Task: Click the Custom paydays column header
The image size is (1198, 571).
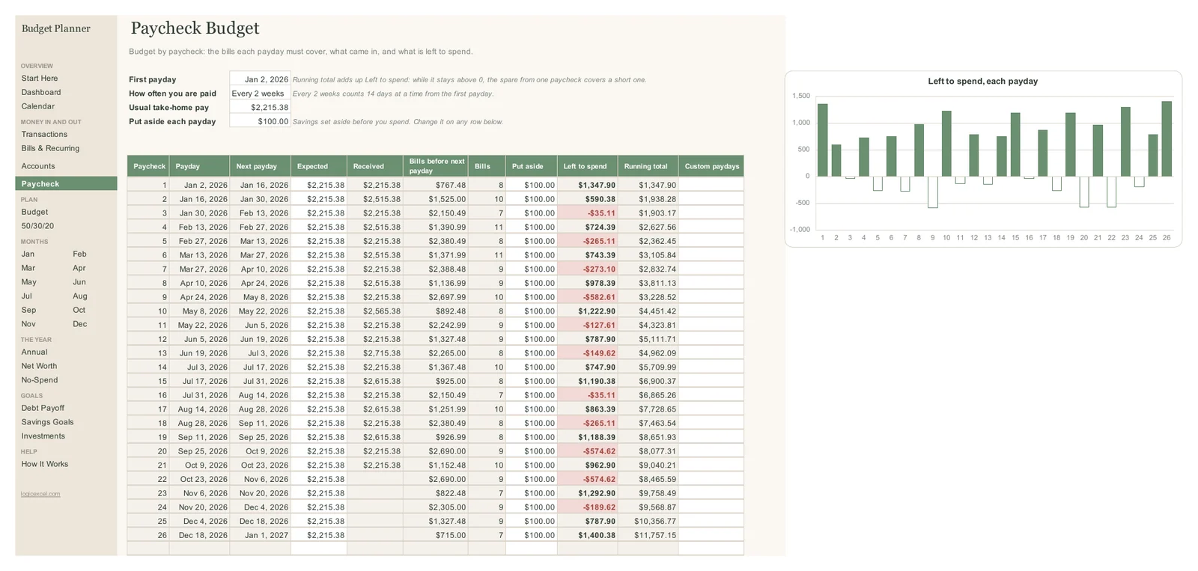Action: (711, 166)
